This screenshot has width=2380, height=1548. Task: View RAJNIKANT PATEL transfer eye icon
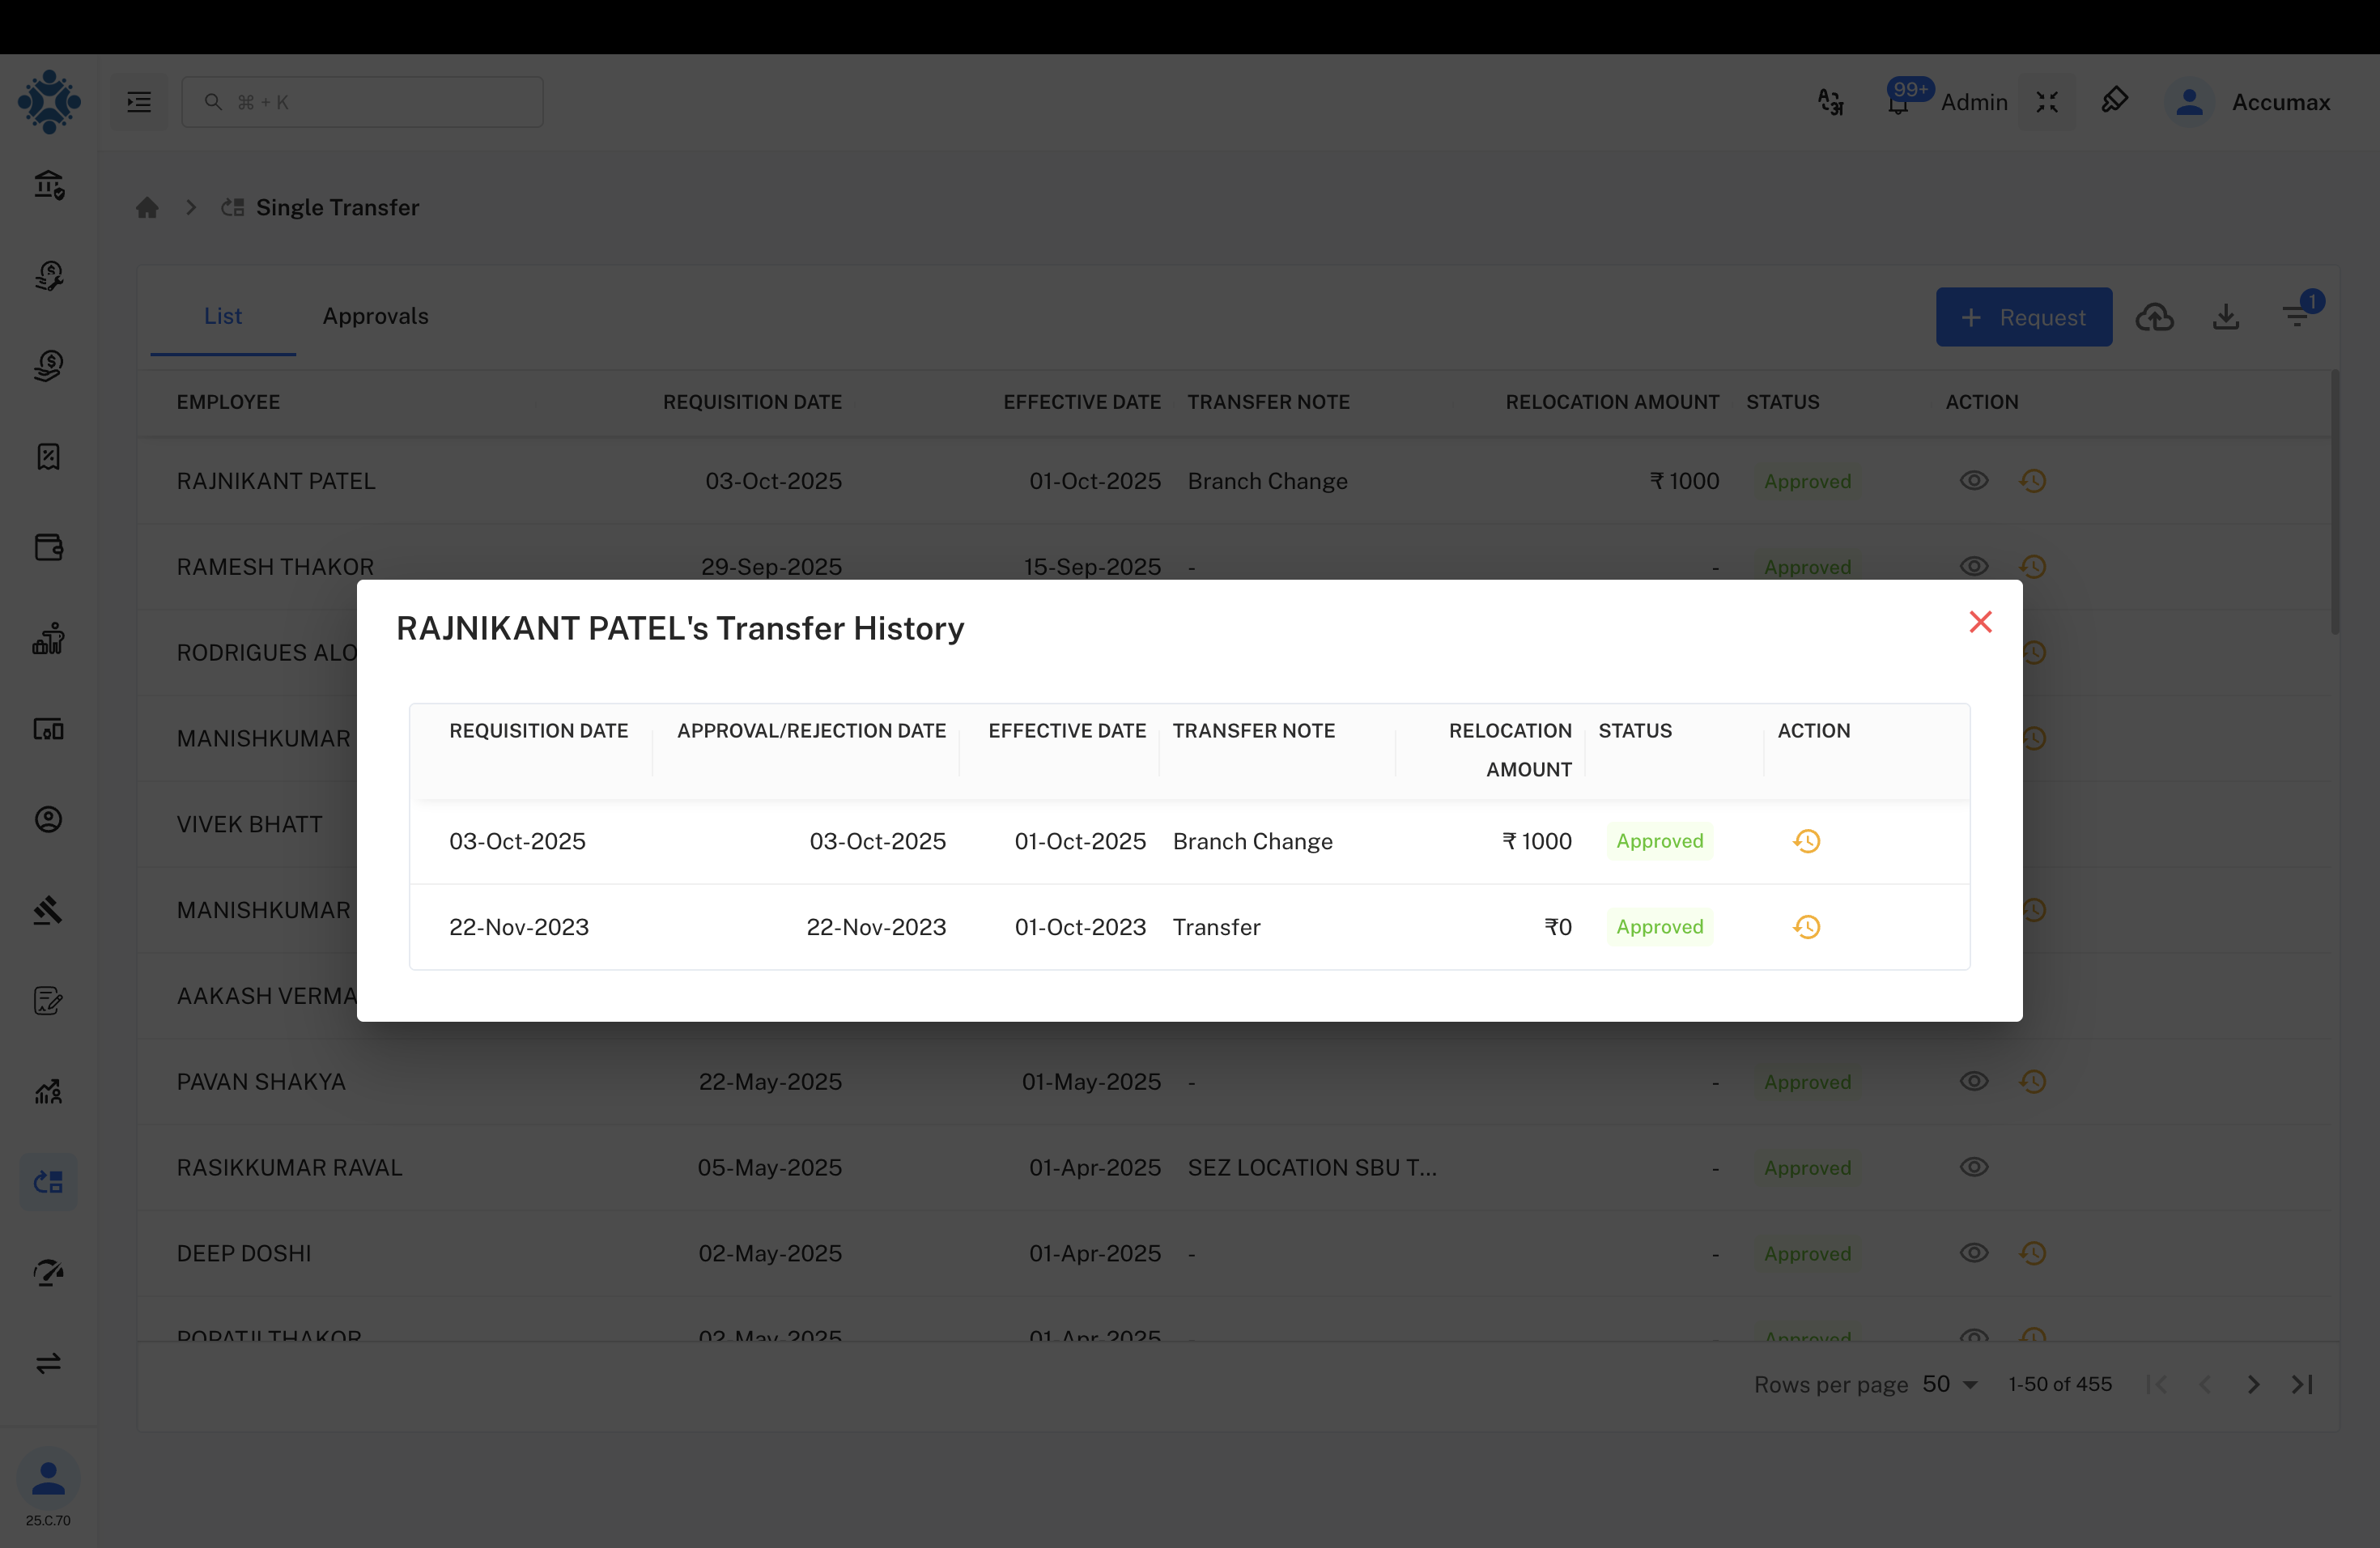[1973, 481]
